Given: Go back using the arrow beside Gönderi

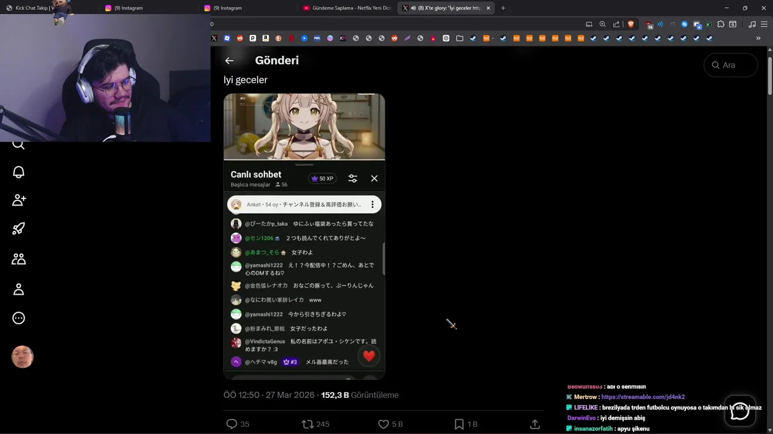Looking at the screenshot, I should pos(229,60).
